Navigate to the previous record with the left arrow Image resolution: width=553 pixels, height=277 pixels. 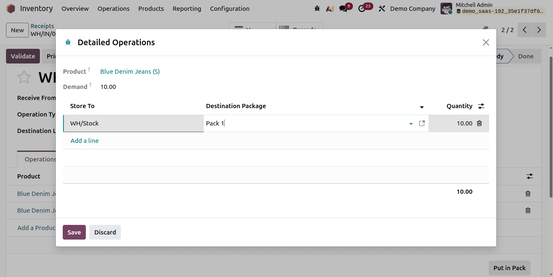click(x=524, y=30)
